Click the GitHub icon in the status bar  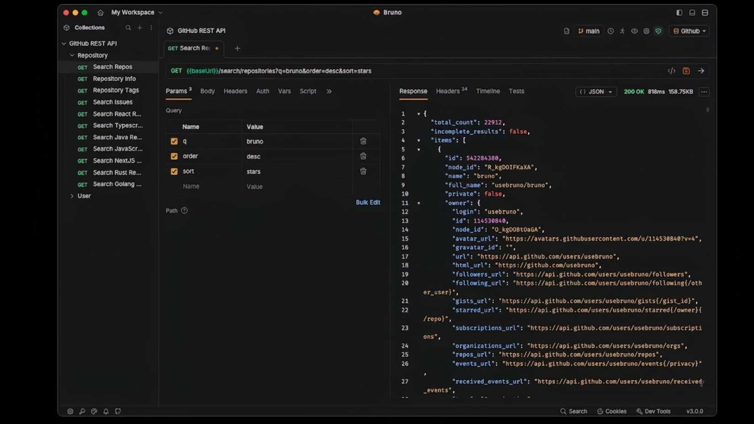(117, 412)
